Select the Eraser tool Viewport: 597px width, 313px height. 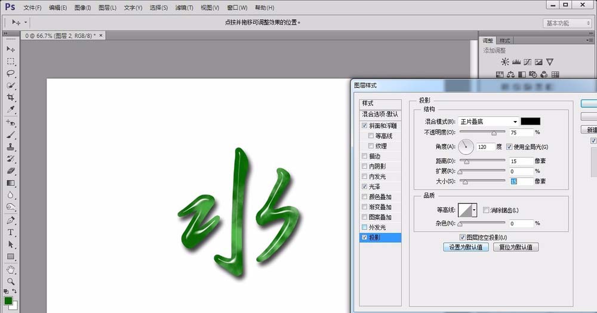click(11, 171)
